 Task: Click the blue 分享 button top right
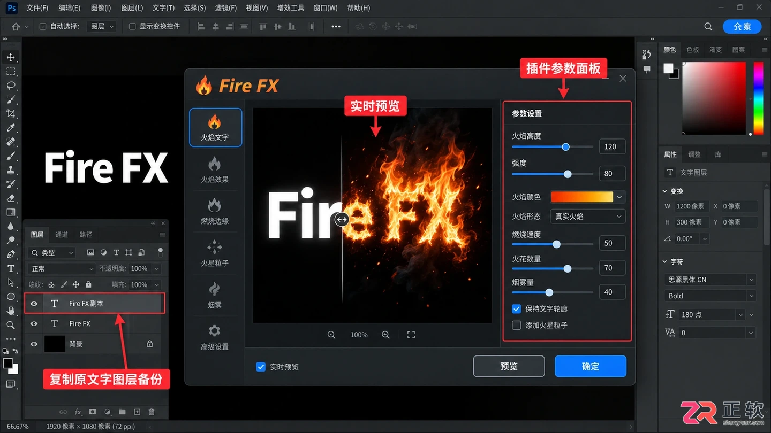(742, 26)
